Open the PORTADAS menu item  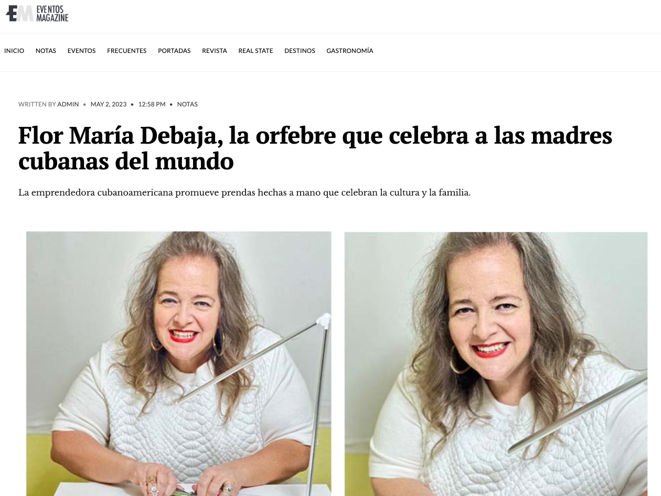click(x=174, y=51)
